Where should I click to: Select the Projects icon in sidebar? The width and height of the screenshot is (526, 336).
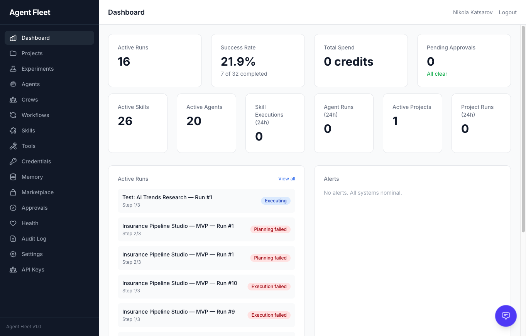coord(13,53)
